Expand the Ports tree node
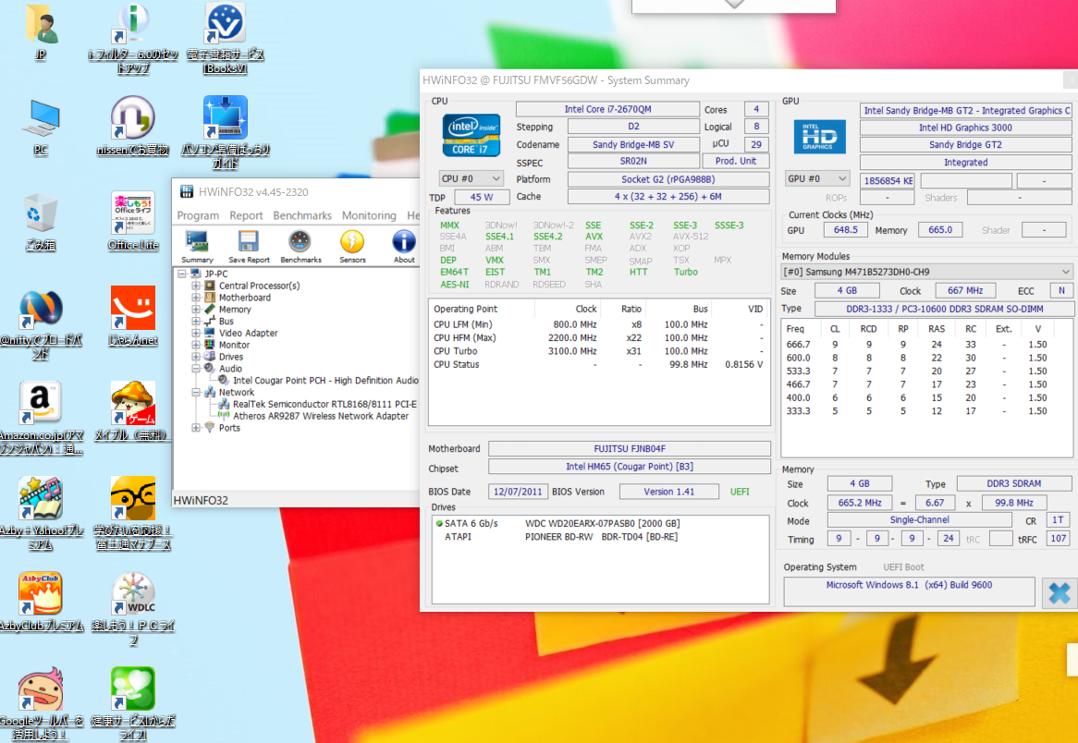This screenshot has height=743, width=1078. coord(196,428)
